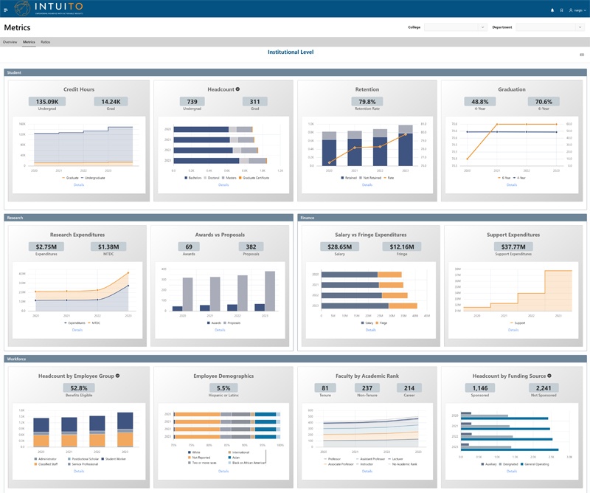This screenshot has height=493, width=590.
Task: Open Details under Awards vs Proposals chart
Action: click(x=220, y=330)
